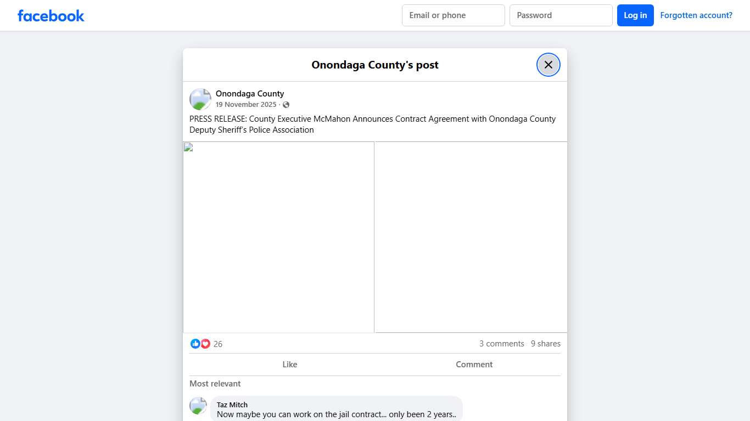Click the thumbs-up reaction icon
The width and height of the screenshot is (750, 421).
pyautogui.click(x=195, y=343)
